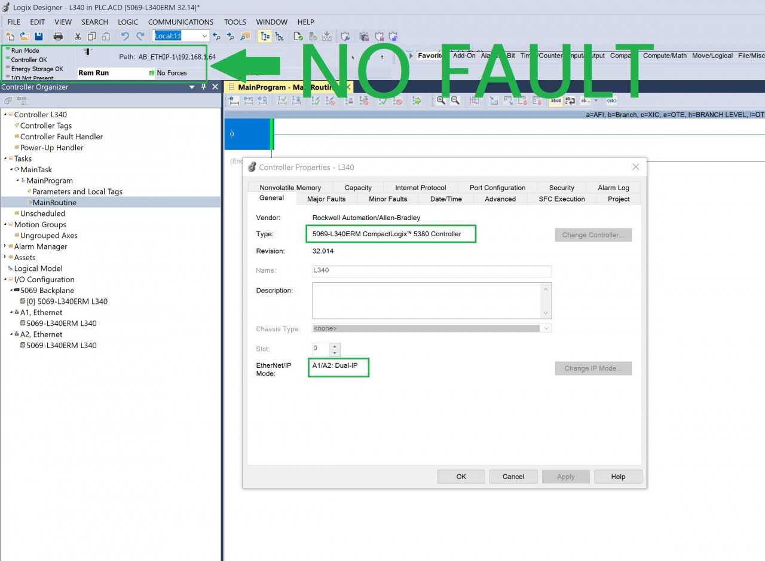765x561 pixels.
Task: Collapse the I/O Configuration tree node
Action: click(x=5, y=279)
